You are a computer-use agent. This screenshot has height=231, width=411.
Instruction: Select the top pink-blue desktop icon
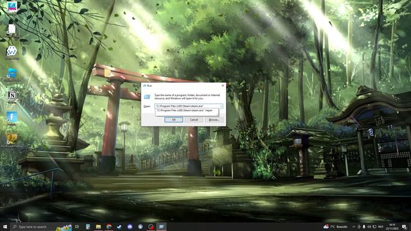click(x=12, y=7)
